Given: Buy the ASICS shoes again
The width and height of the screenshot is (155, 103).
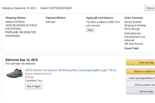Looking at the screenshot, I should (34, 86).
